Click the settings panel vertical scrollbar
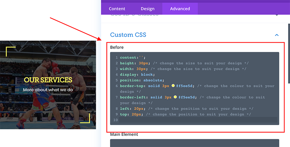The width and height of the screenshot is (290, 147). pos(289,53)
